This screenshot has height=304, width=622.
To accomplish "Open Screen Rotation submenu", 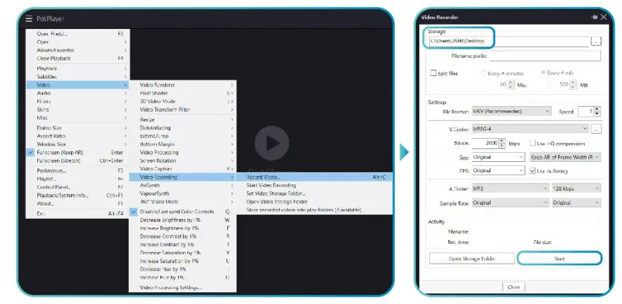I will [x=182, y=160].
